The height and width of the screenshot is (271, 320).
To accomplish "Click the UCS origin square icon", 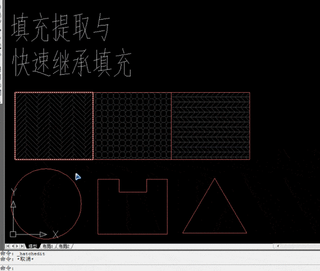I will 13,234.
